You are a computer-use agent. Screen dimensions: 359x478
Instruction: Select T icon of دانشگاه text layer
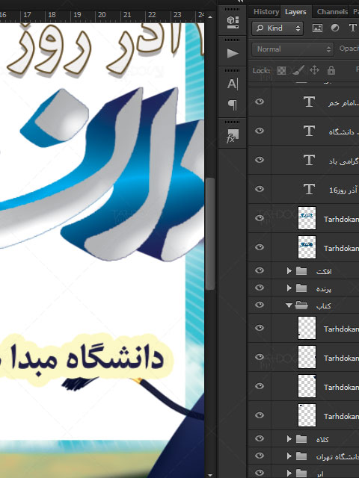pos(309,131)
